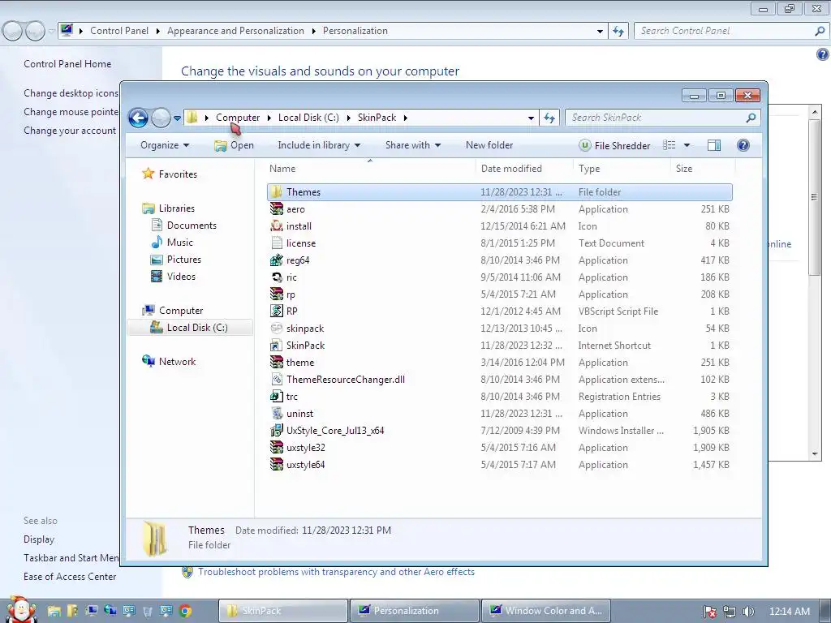831x623 pixels.
Task: Expand breadcrumb arrow after SkinPack
Action: [x=406, y=118]
